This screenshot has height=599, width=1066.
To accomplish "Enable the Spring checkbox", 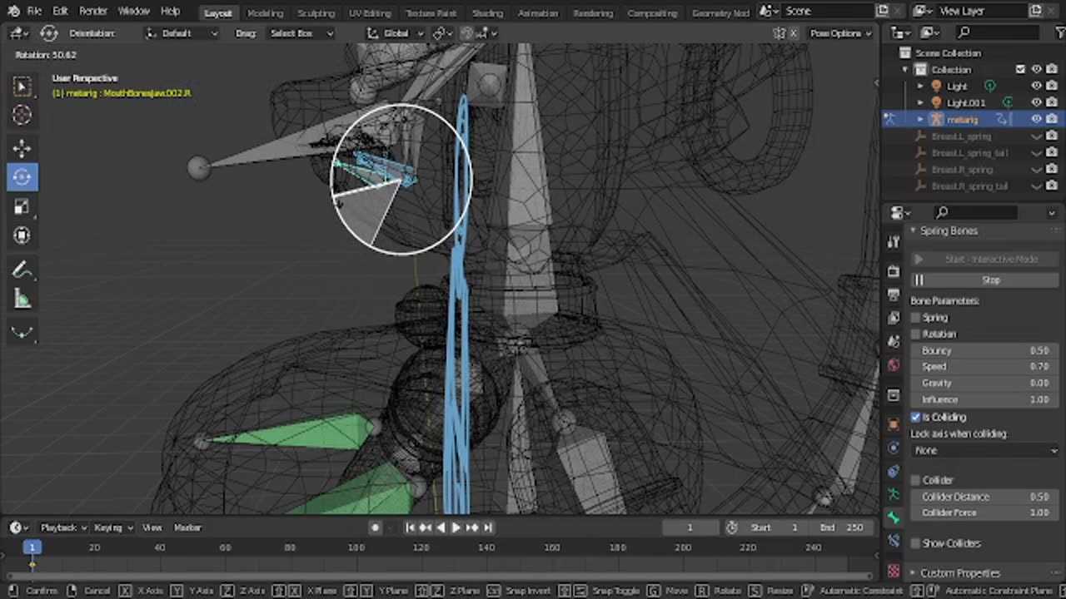I will coord(916,318).
